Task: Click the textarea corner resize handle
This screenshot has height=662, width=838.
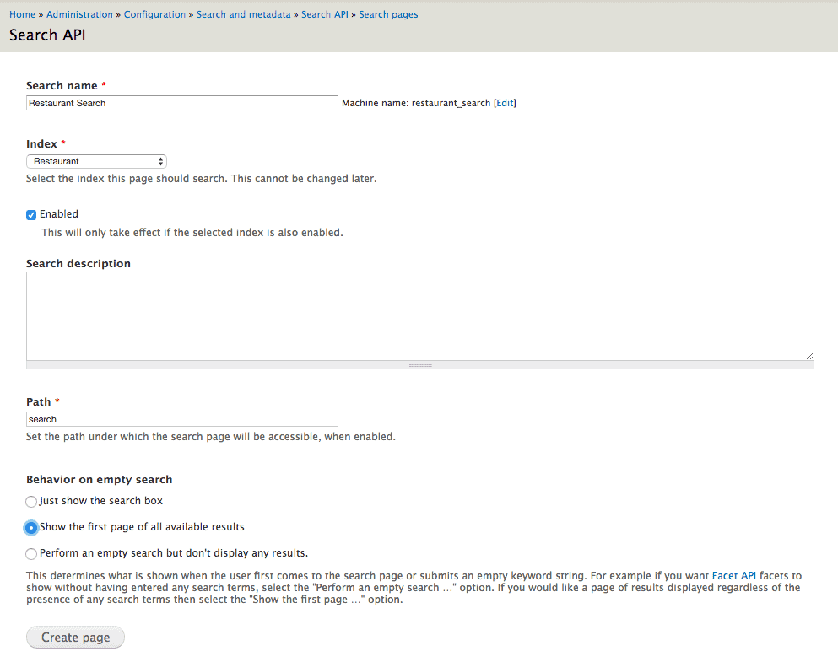Action: [x=809, y=356]
